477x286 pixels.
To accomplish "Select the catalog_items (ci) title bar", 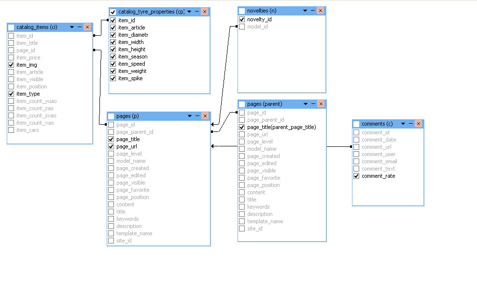I will (50, 27).
